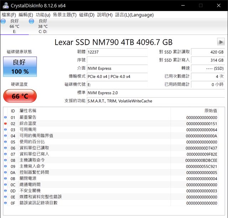Viewport: 228px width, 218px height.
Task: Click the red 66 °C temperature button
Action: 20,96
